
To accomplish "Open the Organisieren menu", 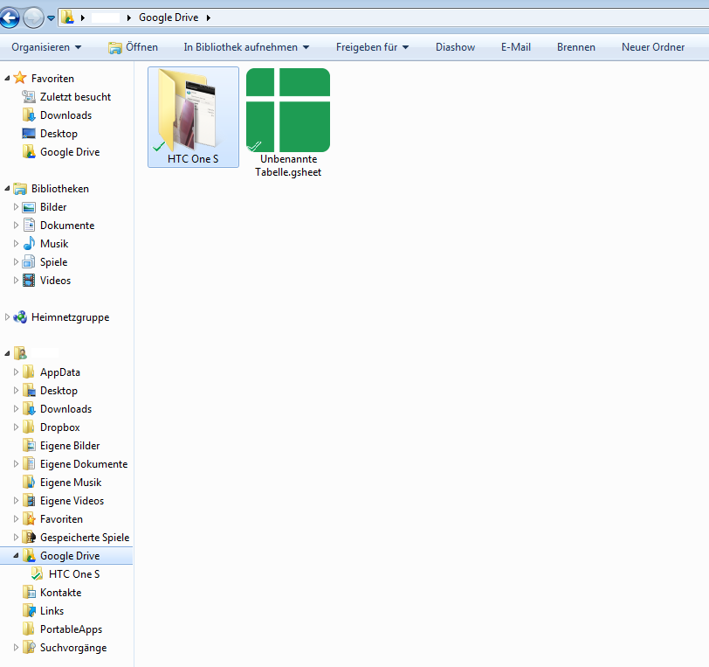I will [x=46, y=47].
